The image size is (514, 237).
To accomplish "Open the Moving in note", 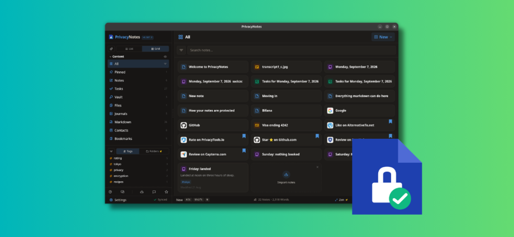I will (x=286, y=96).
